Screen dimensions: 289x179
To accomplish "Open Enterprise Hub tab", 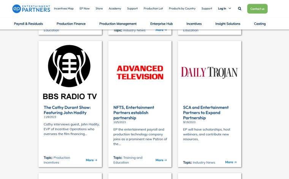I will coord(161,24).
